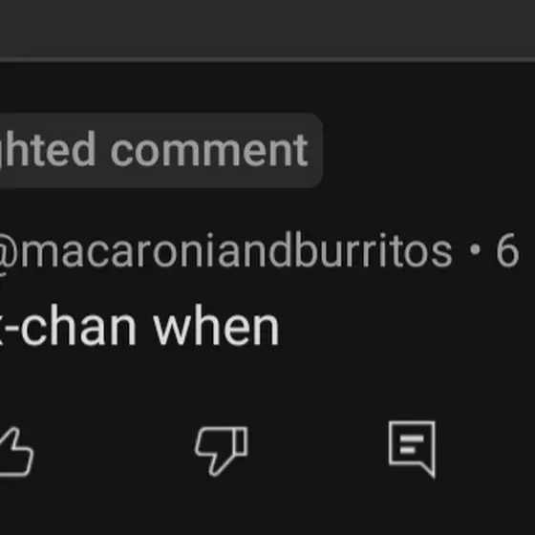Screen dimensions: 535x535
Task: Click the word "comment" in the badge
Action: (x=209, y=151)
